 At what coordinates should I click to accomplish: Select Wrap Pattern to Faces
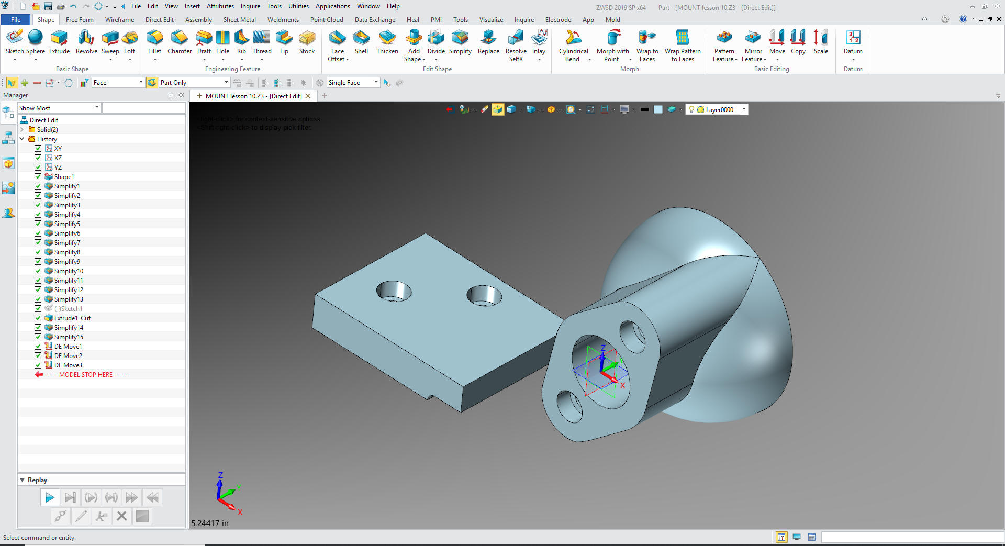pos(683,46)
